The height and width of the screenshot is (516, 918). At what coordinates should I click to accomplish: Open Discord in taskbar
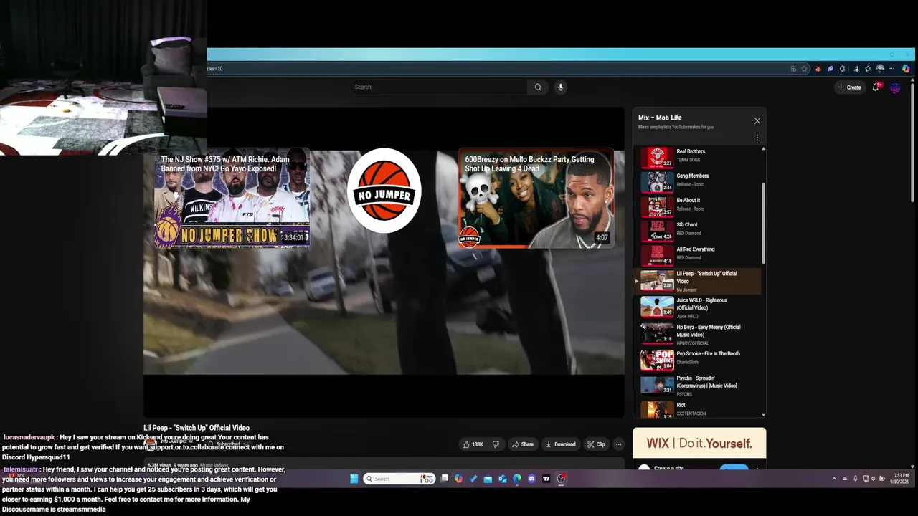coord(531,479)
